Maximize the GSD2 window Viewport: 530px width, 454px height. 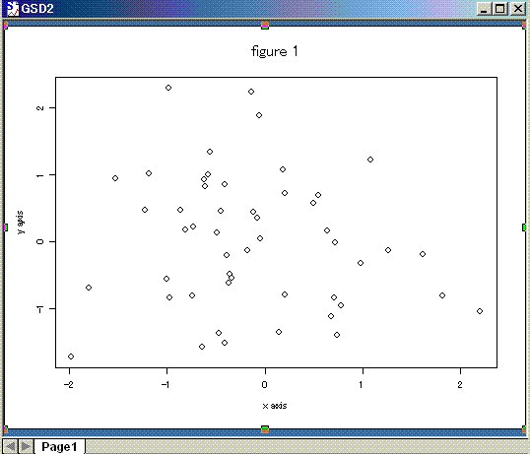tap(499, 9)
